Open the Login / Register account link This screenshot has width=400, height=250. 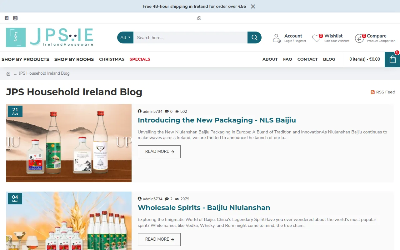(295, 41)
